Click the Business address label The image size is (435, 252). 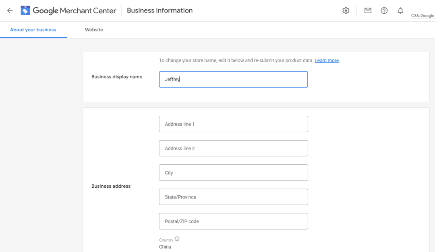(111, 186)
